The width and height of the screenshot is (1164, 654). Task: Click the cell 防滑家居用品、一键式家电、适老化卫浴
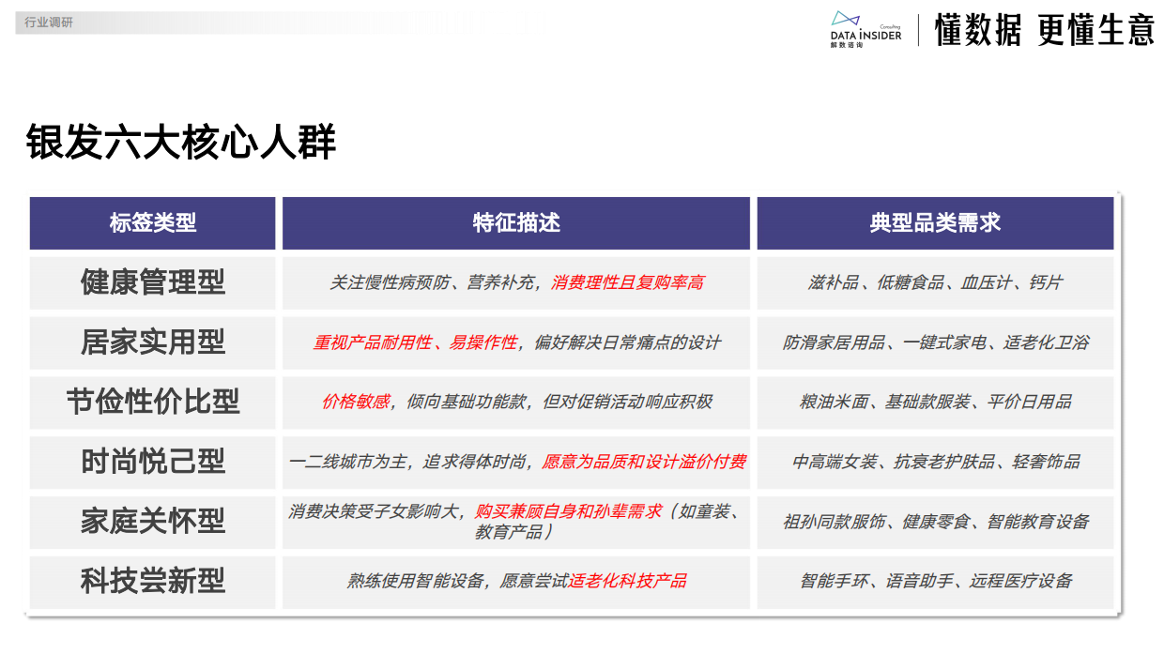coord(935,342)
